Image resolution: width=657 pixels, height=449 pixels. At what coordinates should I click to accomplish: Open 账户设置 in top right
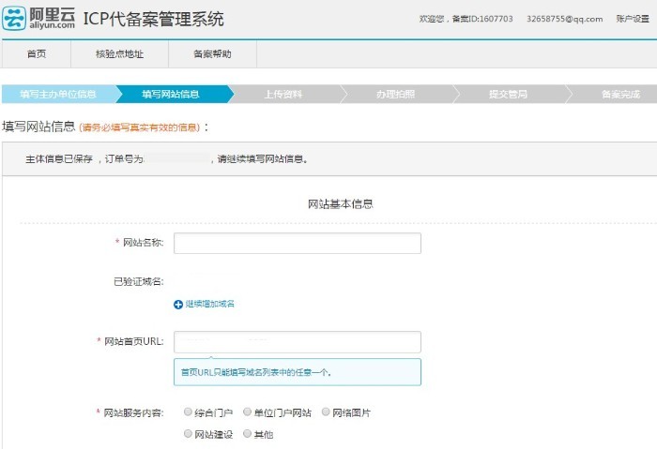click(x=633, y=19)
